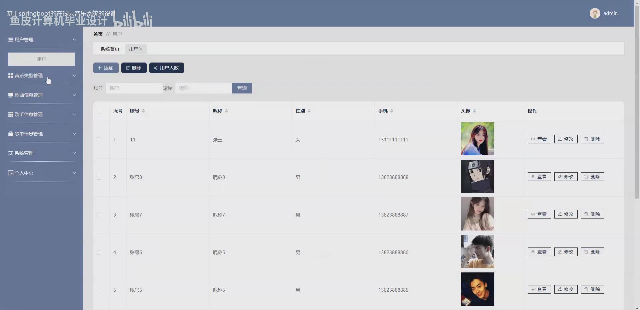Expand the 个人中心 chevron
The width and height of the screenshot is (640, 310).
pyautogui.click(x=74, y=173)
